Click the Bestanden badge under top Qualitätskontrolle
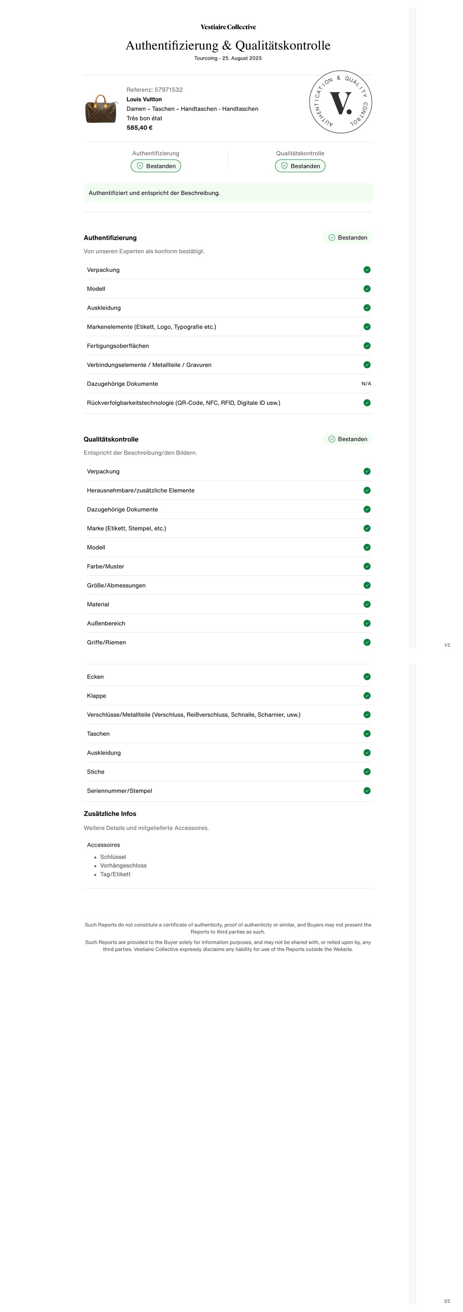463x1312 pixels. [300, 166]
